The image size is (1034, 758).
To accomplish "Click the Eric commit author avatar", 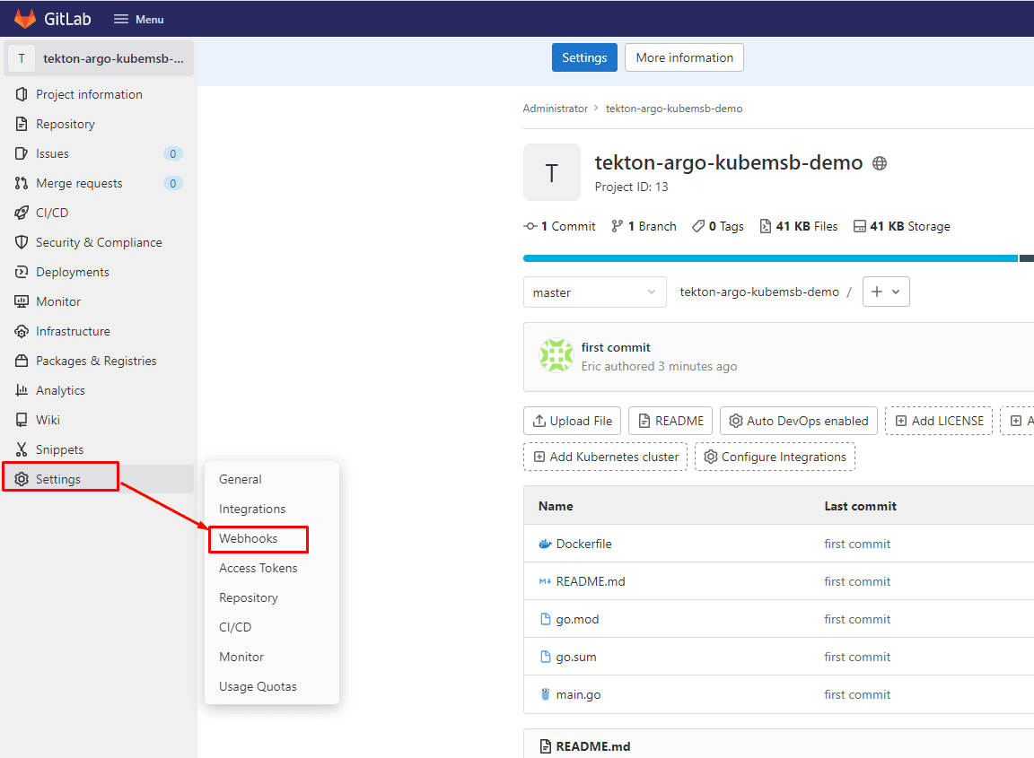I will coord(556,355).
